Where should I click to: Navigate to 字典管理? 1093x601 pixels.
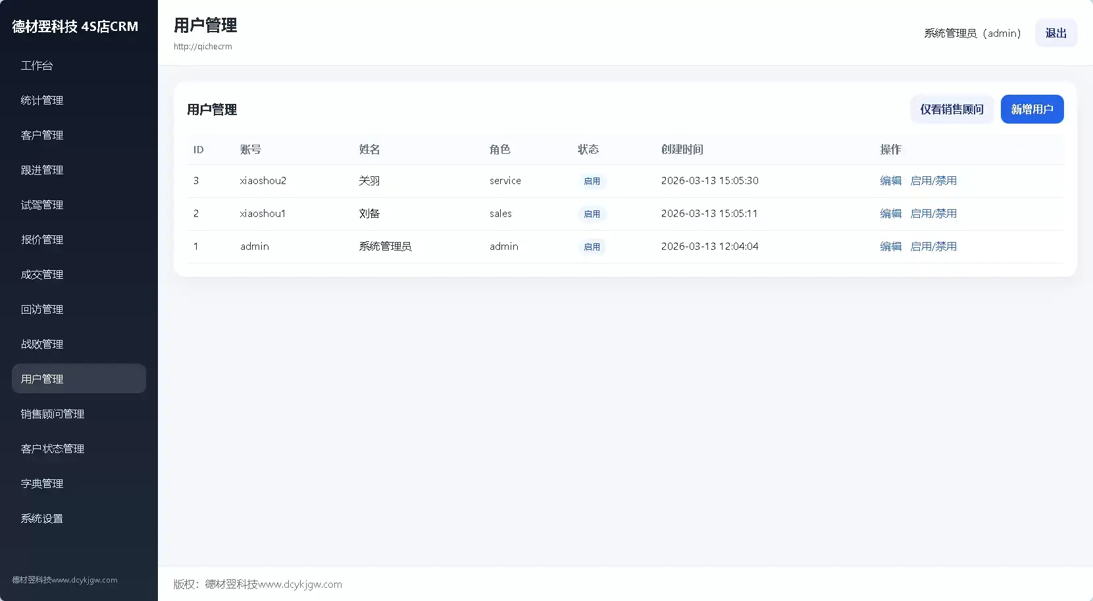(x=42, y=484)
